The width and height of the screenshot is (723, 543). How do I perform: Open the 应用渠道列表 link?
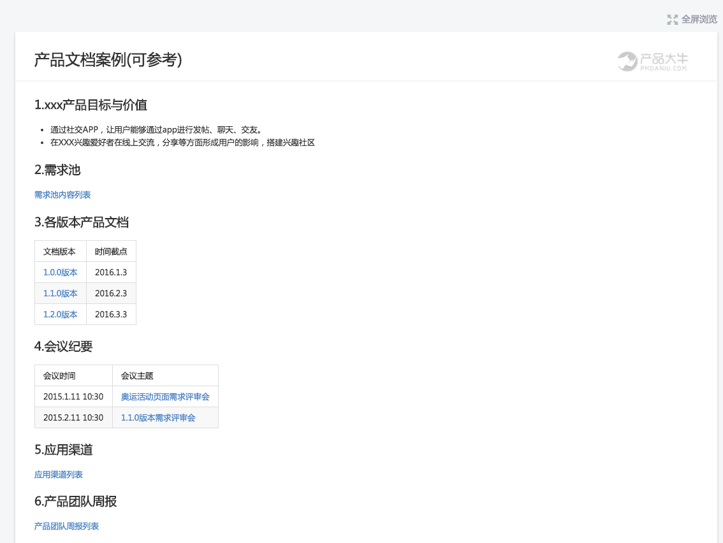(59, 474)
